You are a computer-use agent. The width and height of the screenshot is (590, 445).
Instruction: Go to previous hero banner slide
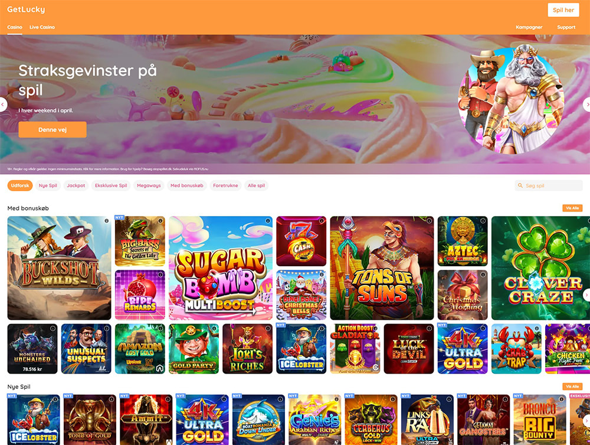3,104
